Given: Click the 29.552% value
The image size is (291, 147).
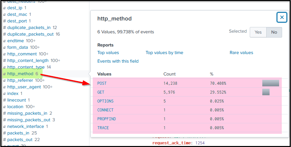Looking at the screenshot, I should (x=218, y=92).
